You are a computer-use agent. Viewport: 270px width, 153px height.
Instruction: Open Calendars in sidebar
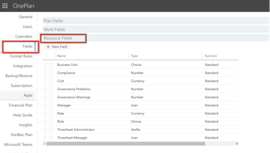[24, 37]
